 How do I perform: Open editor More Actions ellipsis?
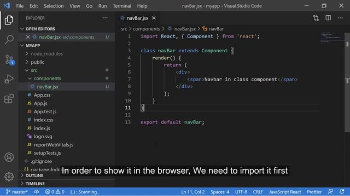click(340, 18)
